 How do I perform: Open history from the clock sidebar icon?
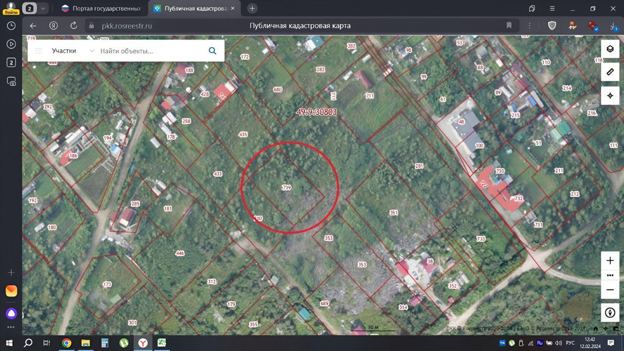click(x=11, y=26)
